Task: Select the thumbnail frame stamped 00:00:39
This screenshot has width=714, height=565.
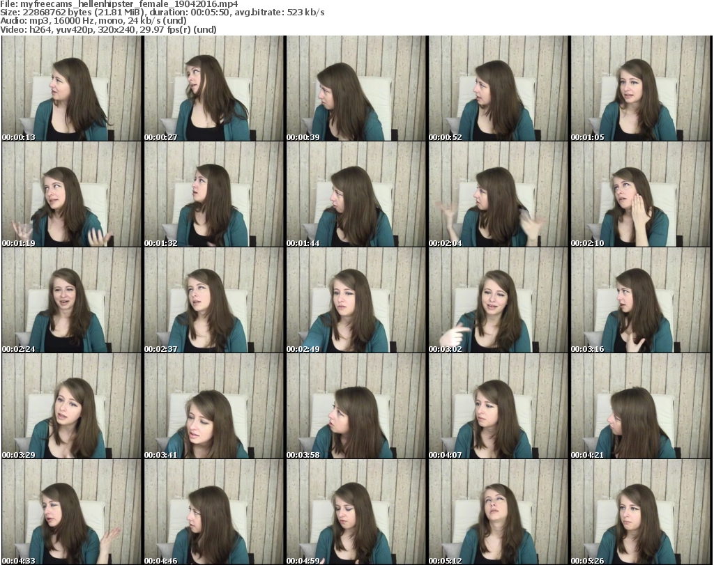Action: click(356, 88)
